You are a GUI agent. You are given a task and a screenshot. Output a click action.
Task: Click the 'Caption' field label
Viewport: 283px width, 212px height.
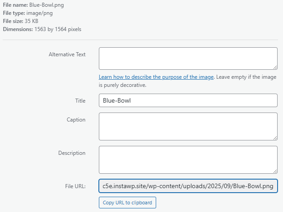75,120
